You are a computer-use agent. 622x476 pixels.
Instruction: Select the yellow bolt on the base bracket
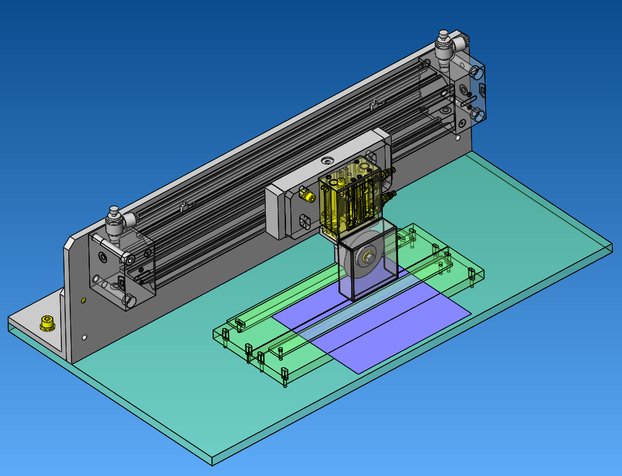pos(47,324)
